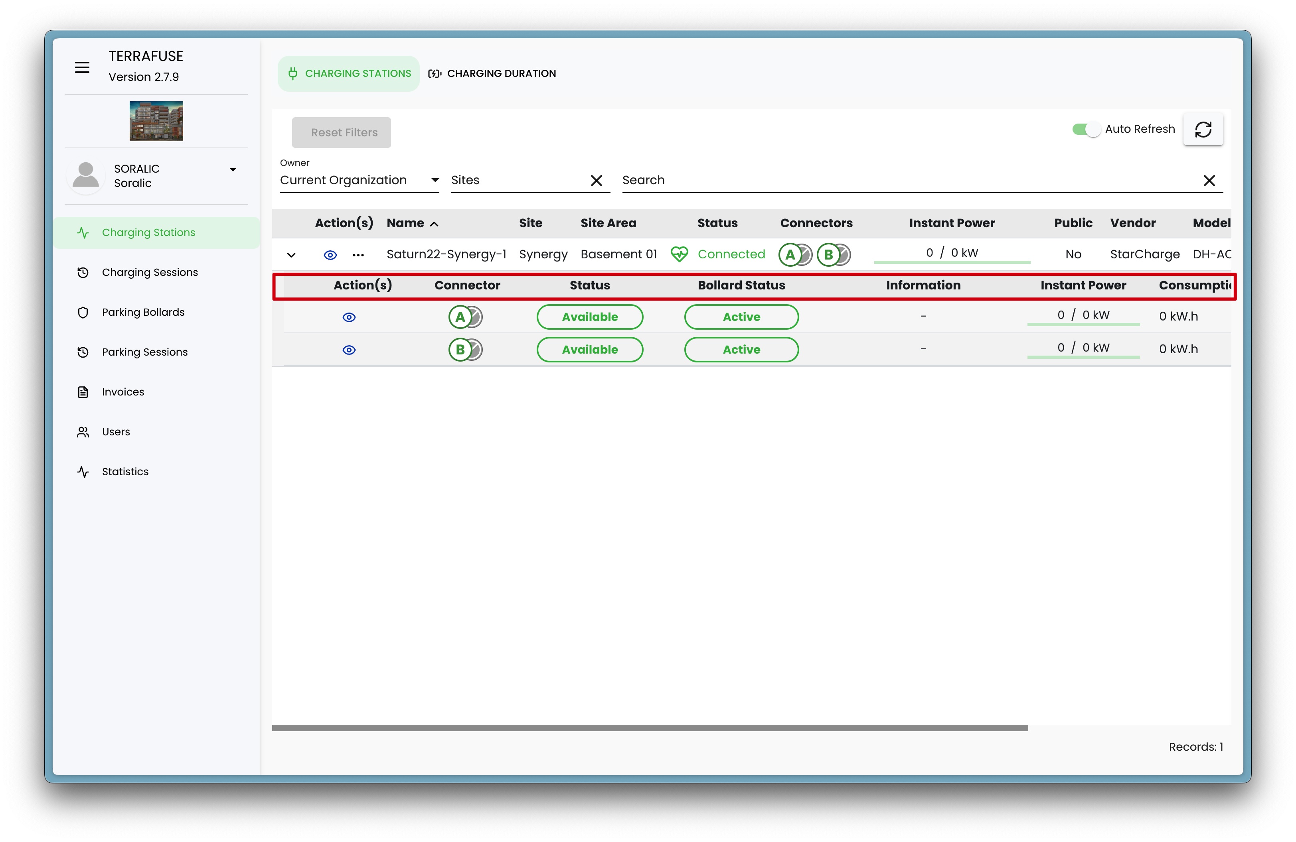This screenshot has width=1296, height=842.
Task: Open Charging Sessions in the sidebar
Action: [150, 273]
